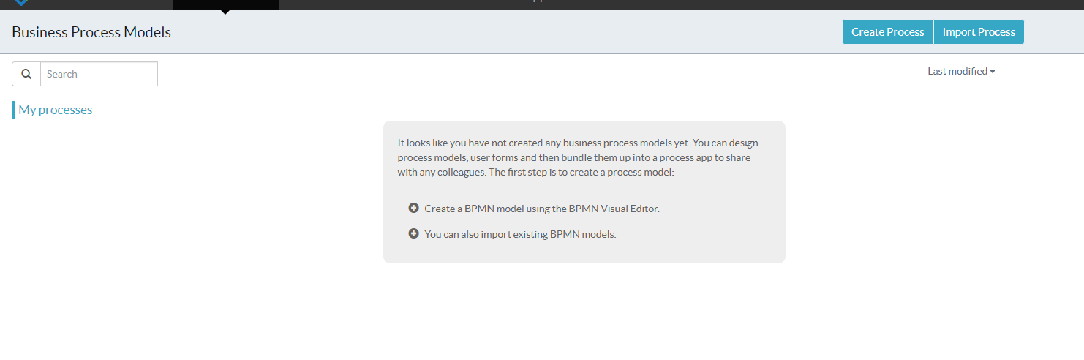Open the import existing BPMN models link
The width and height of the screenshot is (1084, 360).
point(520,235)
